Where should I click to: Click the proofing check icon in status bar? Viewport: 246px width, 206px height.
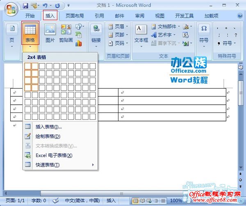55,201
